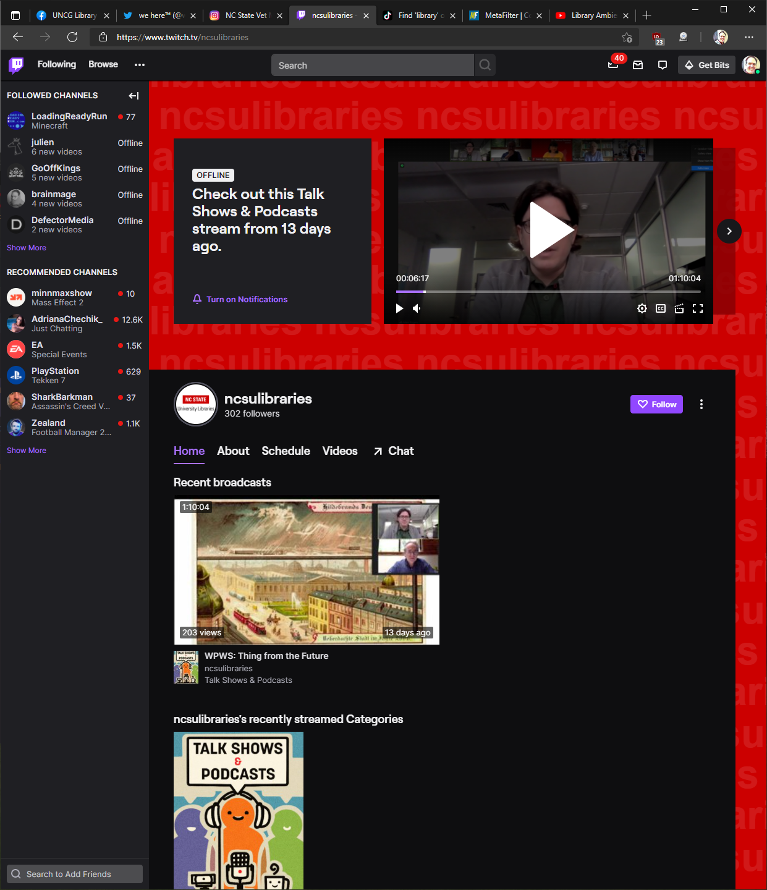Viewport: 767px width, 890px height.
Task: Collapse the followed channels sidebar
Action: pos(133,96)
